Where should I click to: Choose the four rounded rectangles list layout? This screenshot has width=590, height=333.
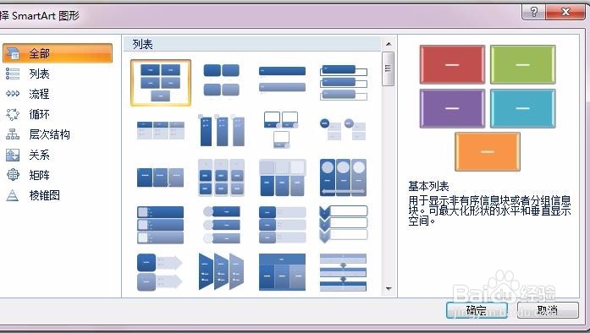tap(221, 79)
